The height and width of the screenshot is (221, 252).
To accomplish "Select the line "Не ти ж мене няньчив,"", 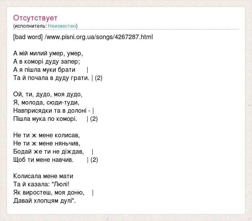I will (x=47, y=143).
